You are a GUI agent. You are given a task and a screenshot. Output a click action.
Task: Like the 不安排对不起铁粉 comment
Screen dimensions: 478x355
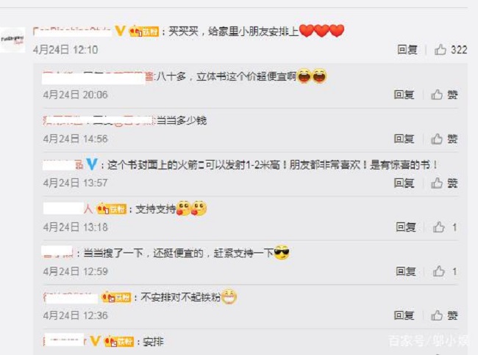click(x=444, y=315)
